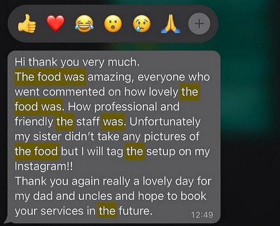This screenshot has width=280, height=226.
Task: Tap the highlighted 'the' after 'lovely'
Action: (x=190, y=92)
